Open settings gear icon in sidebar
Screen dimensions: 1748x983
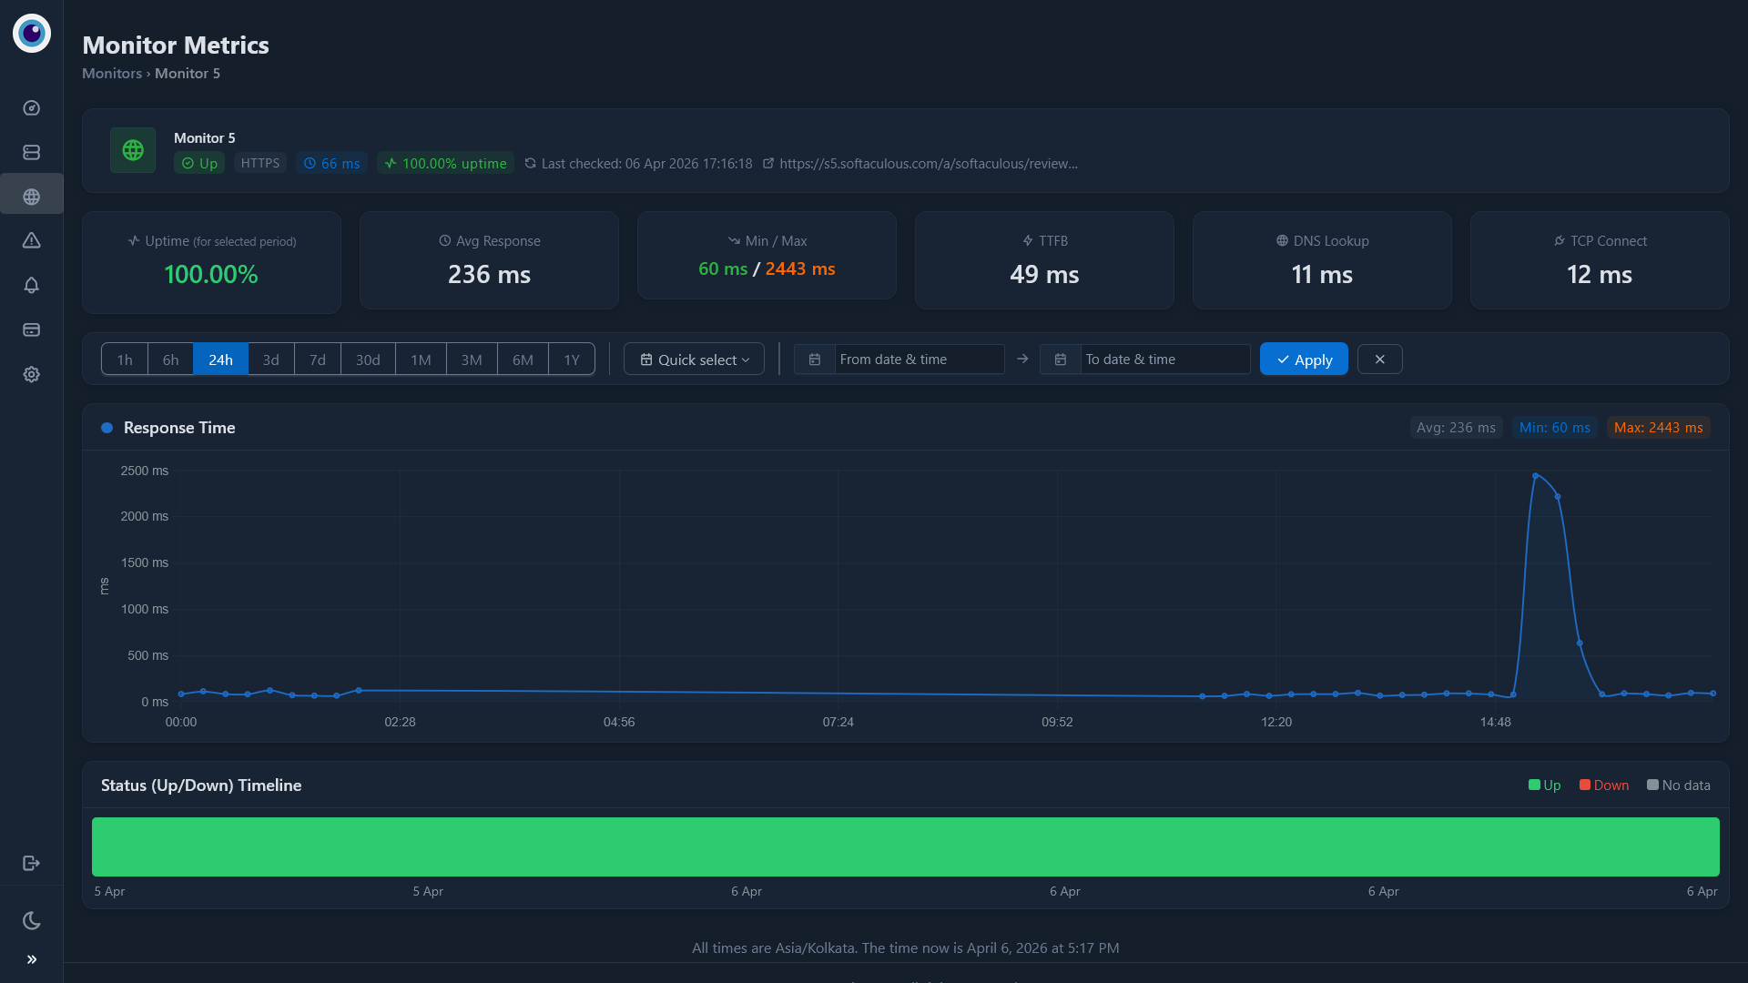[x=31, y=374]
